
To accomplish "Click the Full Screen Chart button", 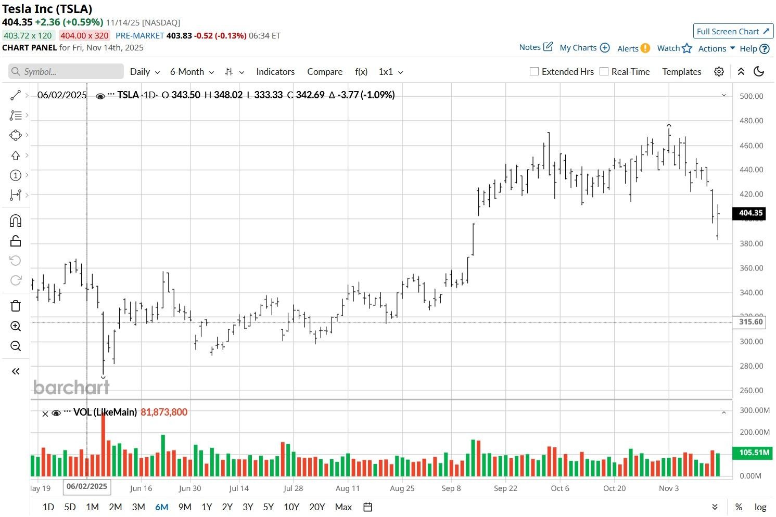I will pyautogui.click(x=733, y=31).
